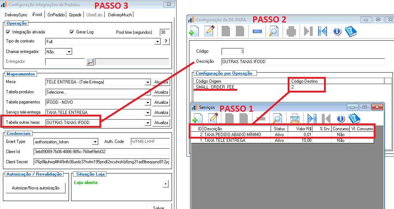This screenshot has width=394, height=209.
Task: Click blue minus delete icon in DE-PARA toolbar
Action: click(x=257, y=32)
